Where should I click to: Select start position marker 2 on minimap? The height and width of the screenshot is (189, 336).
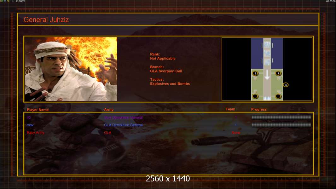[255, 73]
